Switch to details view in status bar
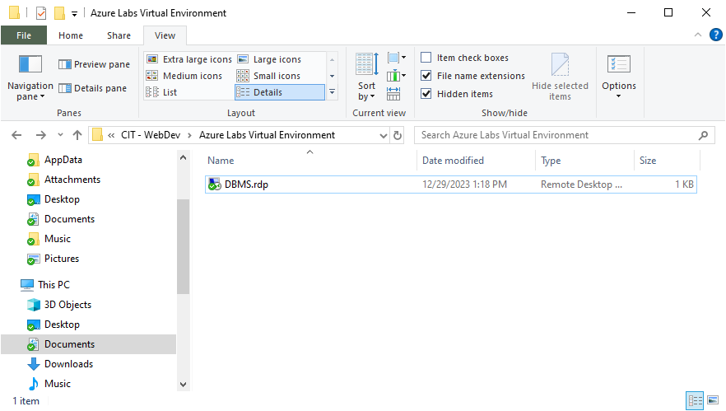Screen dimensions: 726x411 tap(695, 400)
